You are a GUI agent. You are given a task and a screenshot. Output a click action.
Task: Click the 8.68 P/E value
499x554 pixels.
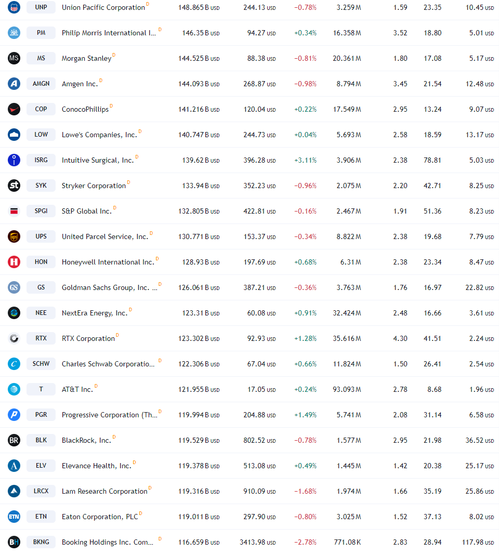(x=435, y=389)
